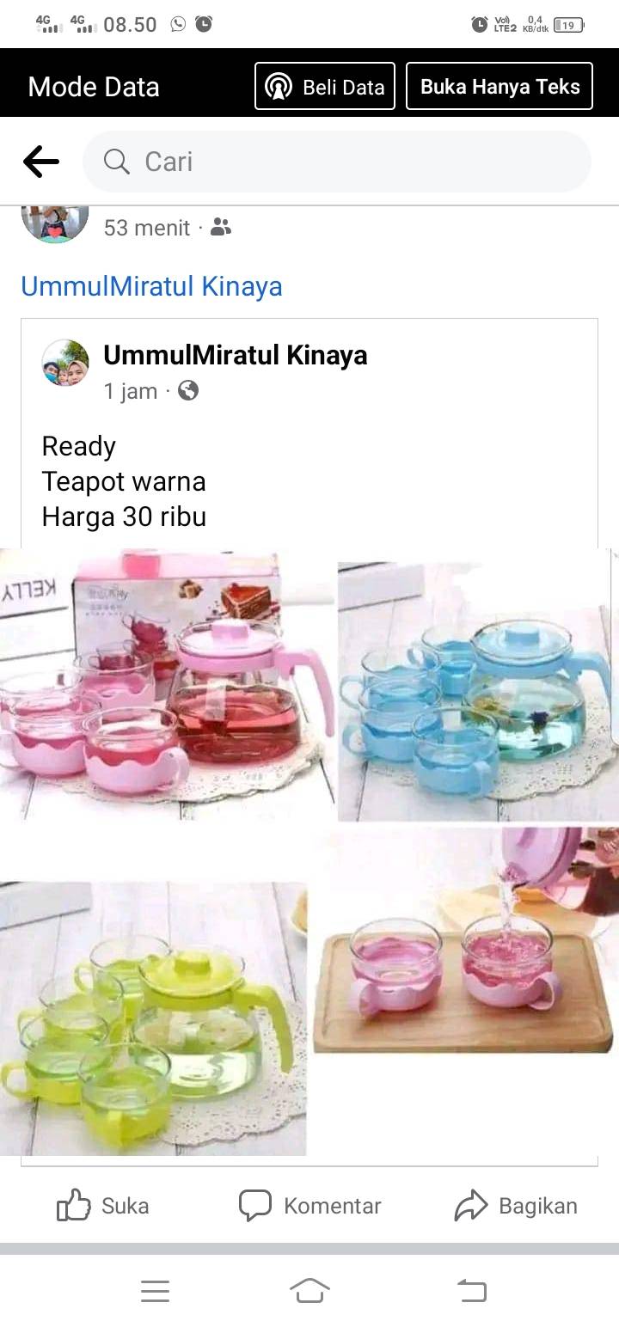Open the Android recent apps menu icon

[155, 1291]
